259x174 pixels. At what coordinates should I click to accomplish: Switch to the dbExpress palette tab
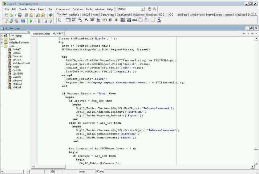[138, 14]
